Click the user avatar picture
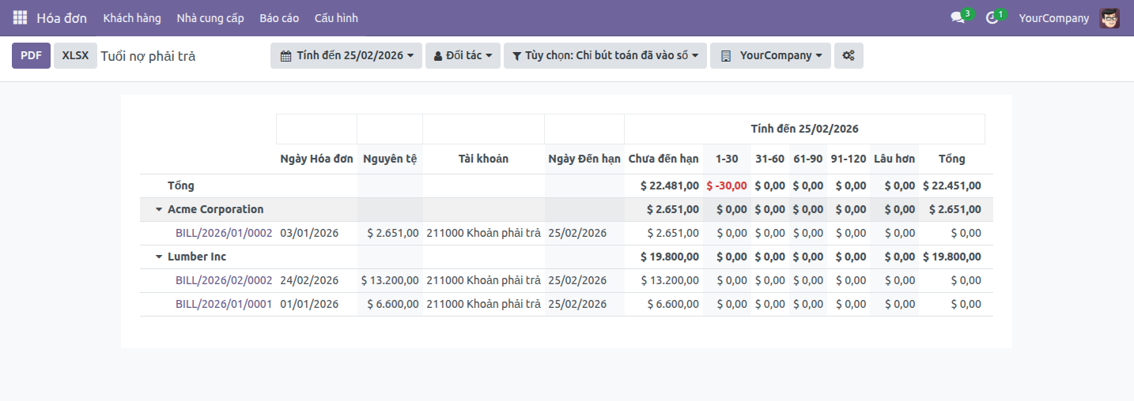The height and width of the screenshot is (401, 1134). pos(1109,18)
